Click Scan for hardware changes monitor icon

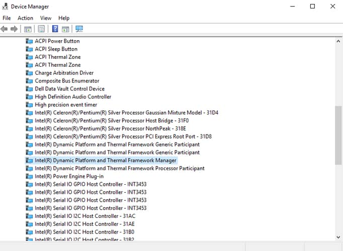coord(79,29)
